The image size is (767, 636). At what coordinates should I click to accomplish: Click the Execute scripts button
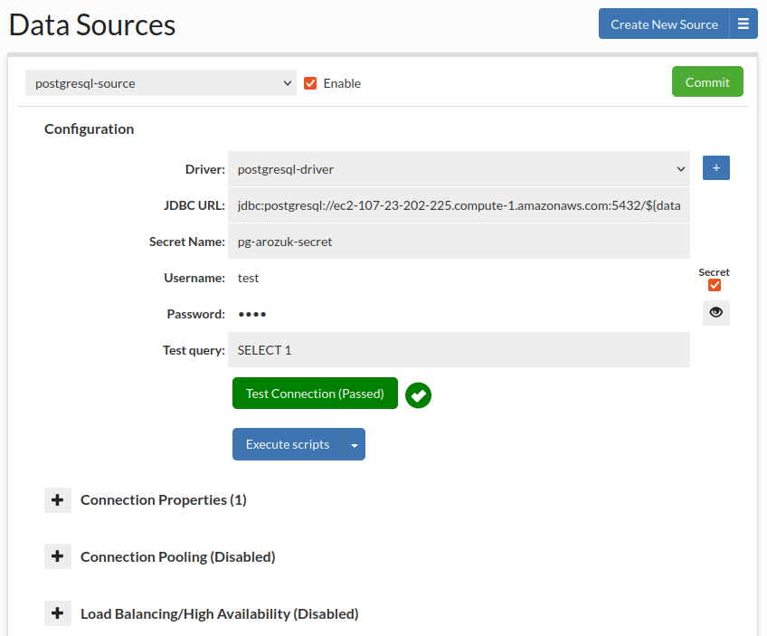pos(288,445)
